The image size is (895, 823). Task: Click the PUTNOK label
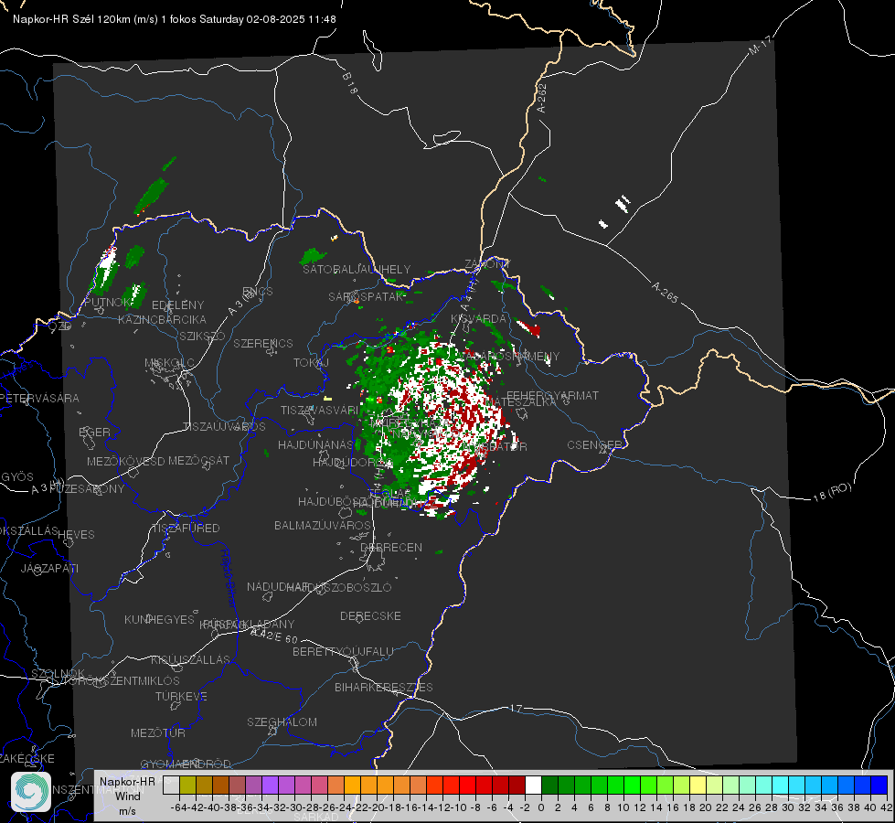pos(107,302)
